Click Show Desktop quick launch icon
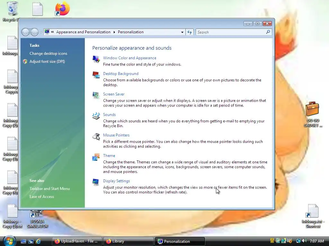This screenshot has height=246, width=329. [23, 242]
